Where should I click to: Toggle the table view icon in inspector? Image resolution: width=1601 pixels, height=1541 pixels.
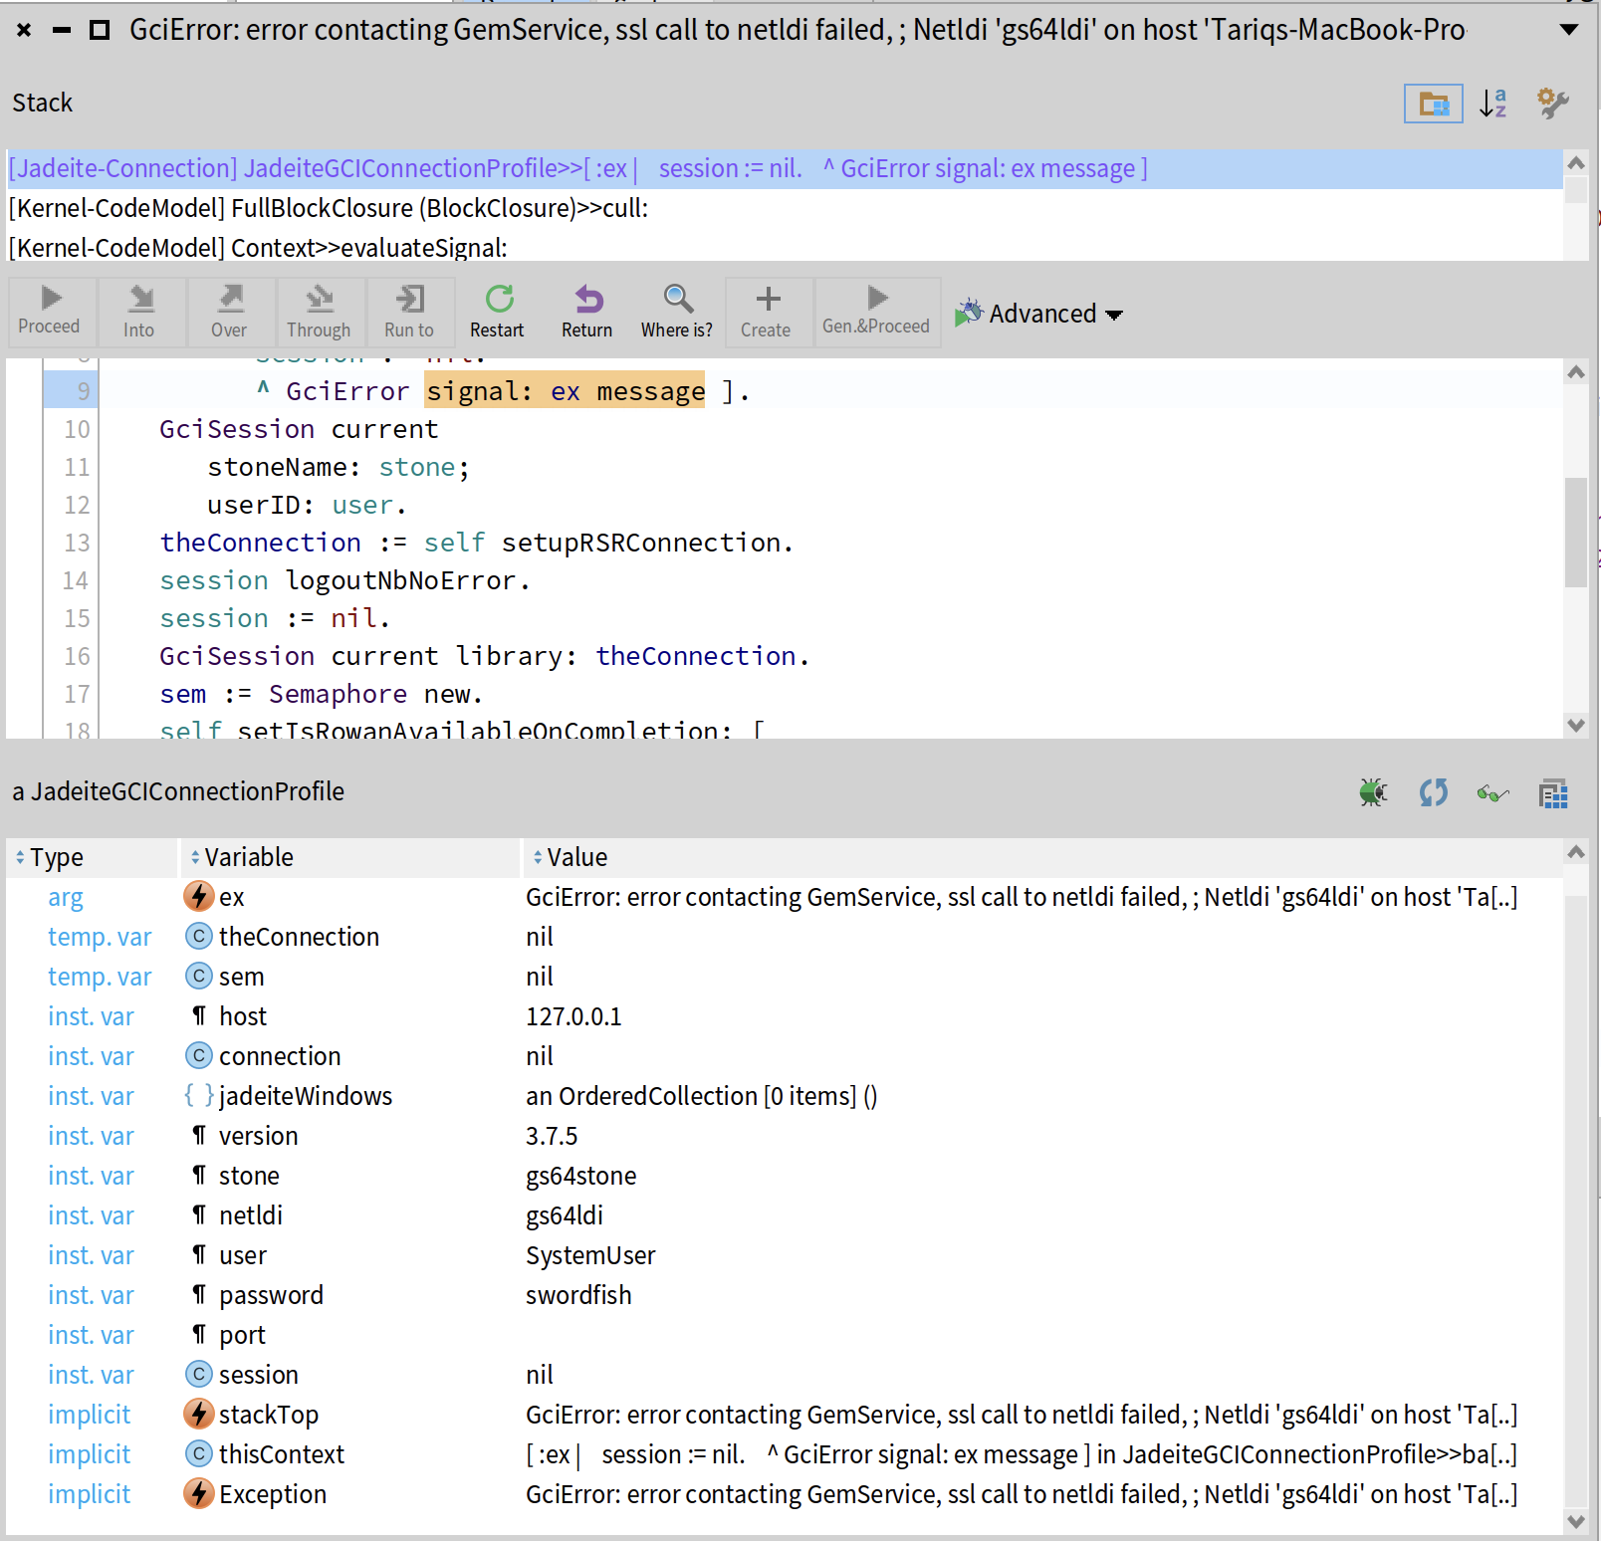coord(1552,792)
